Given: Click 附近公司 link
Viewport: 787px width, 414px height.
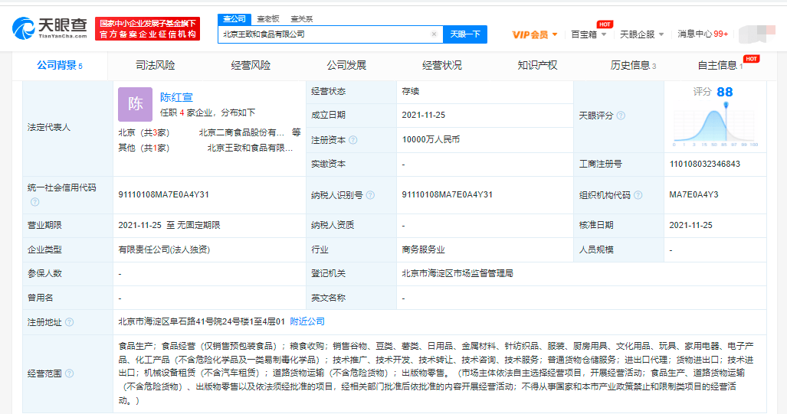Looking at the screenshot, I should point(307,321).
